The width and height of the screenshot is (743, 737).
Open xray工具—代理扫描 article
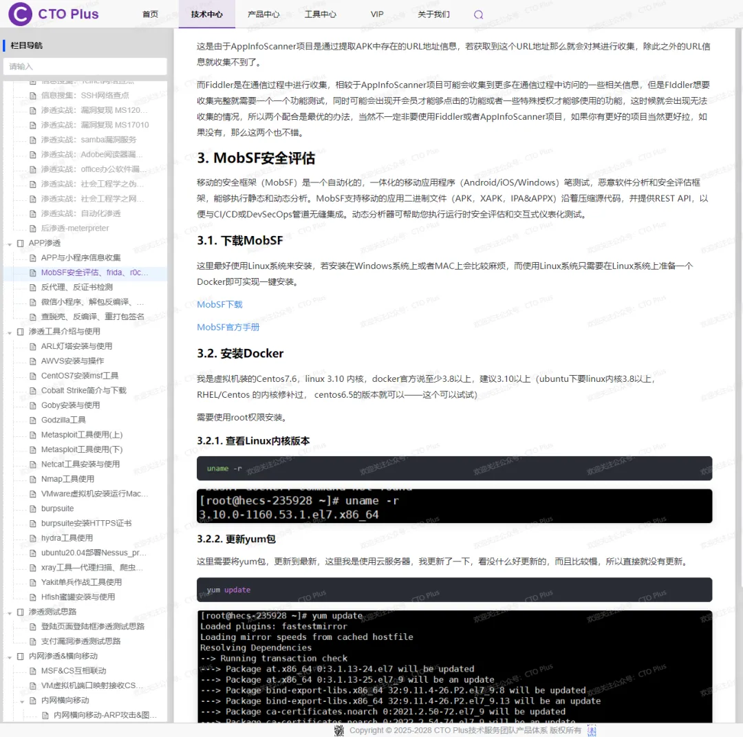click(92, 567)
